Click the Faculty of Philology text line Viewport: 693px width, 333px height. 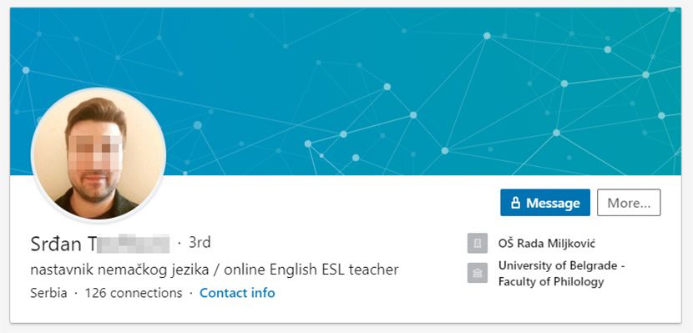(x=551, y=281)
